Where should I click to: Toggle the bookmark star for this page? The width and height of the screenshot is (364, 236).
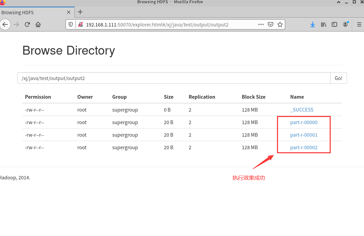280,24
